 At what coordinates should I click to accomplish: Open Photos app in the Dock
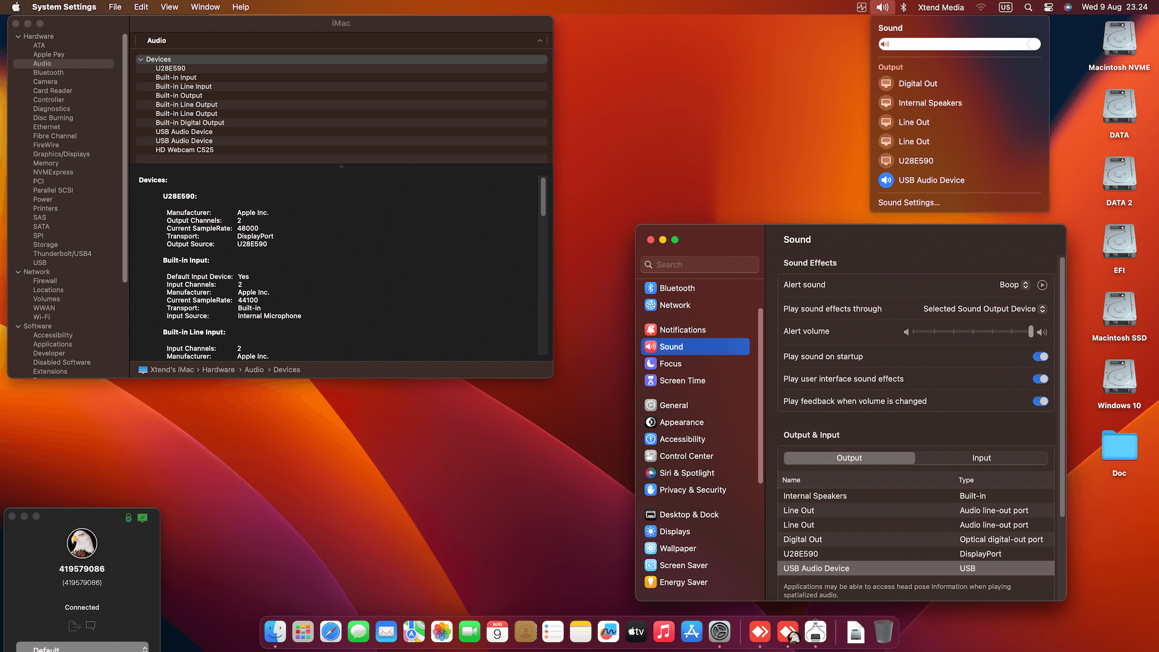pyautogui.click(x=442, y=632)
